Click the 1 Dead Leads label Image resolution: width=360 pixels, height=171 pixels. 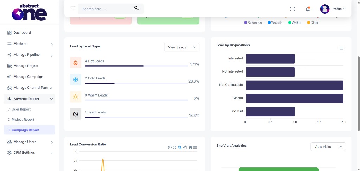(x=96, y=112)
